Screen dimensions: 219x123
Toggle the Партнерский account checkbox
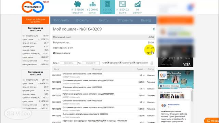134,63
